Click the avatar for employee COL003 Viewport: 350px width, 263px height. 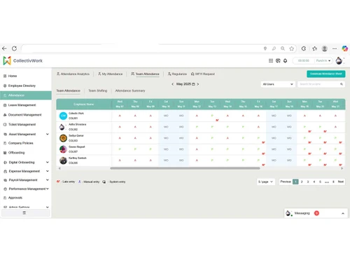tap(63, 138)
